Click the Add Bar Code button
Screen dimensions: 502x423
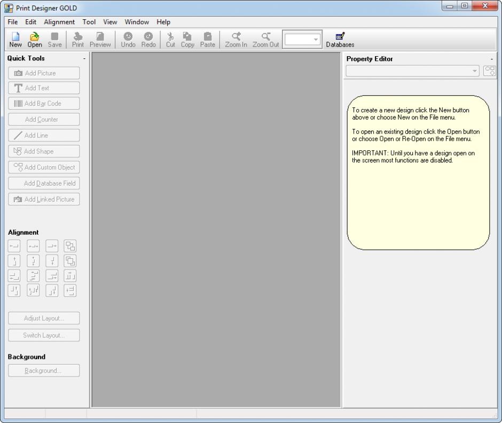coord(44,103)
